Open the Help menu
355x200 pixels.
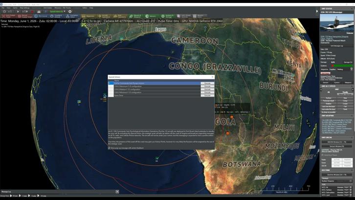91,8
